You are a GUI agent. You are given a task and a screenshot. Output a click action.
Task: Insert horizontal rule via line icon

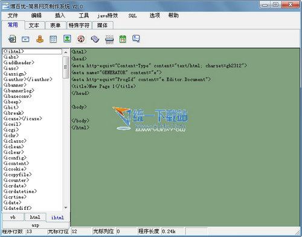coord(109,39)
